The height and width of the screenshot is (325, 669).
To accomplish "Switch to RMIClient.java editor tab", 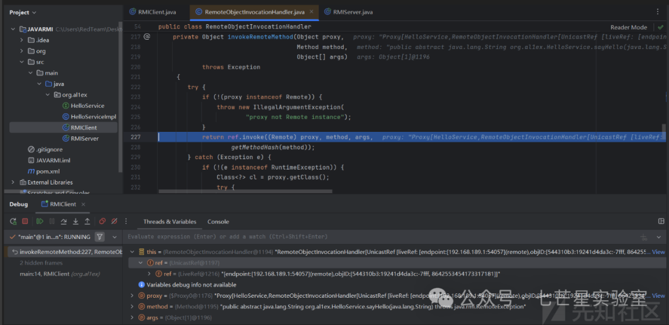I will [153, 12].
